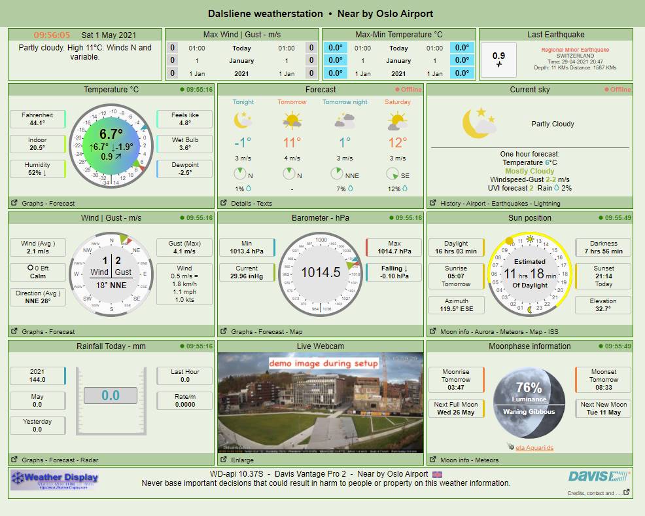Click the Tonight moon-and-cloud forecast icon
645x516 pixels.
pos(243,120)
